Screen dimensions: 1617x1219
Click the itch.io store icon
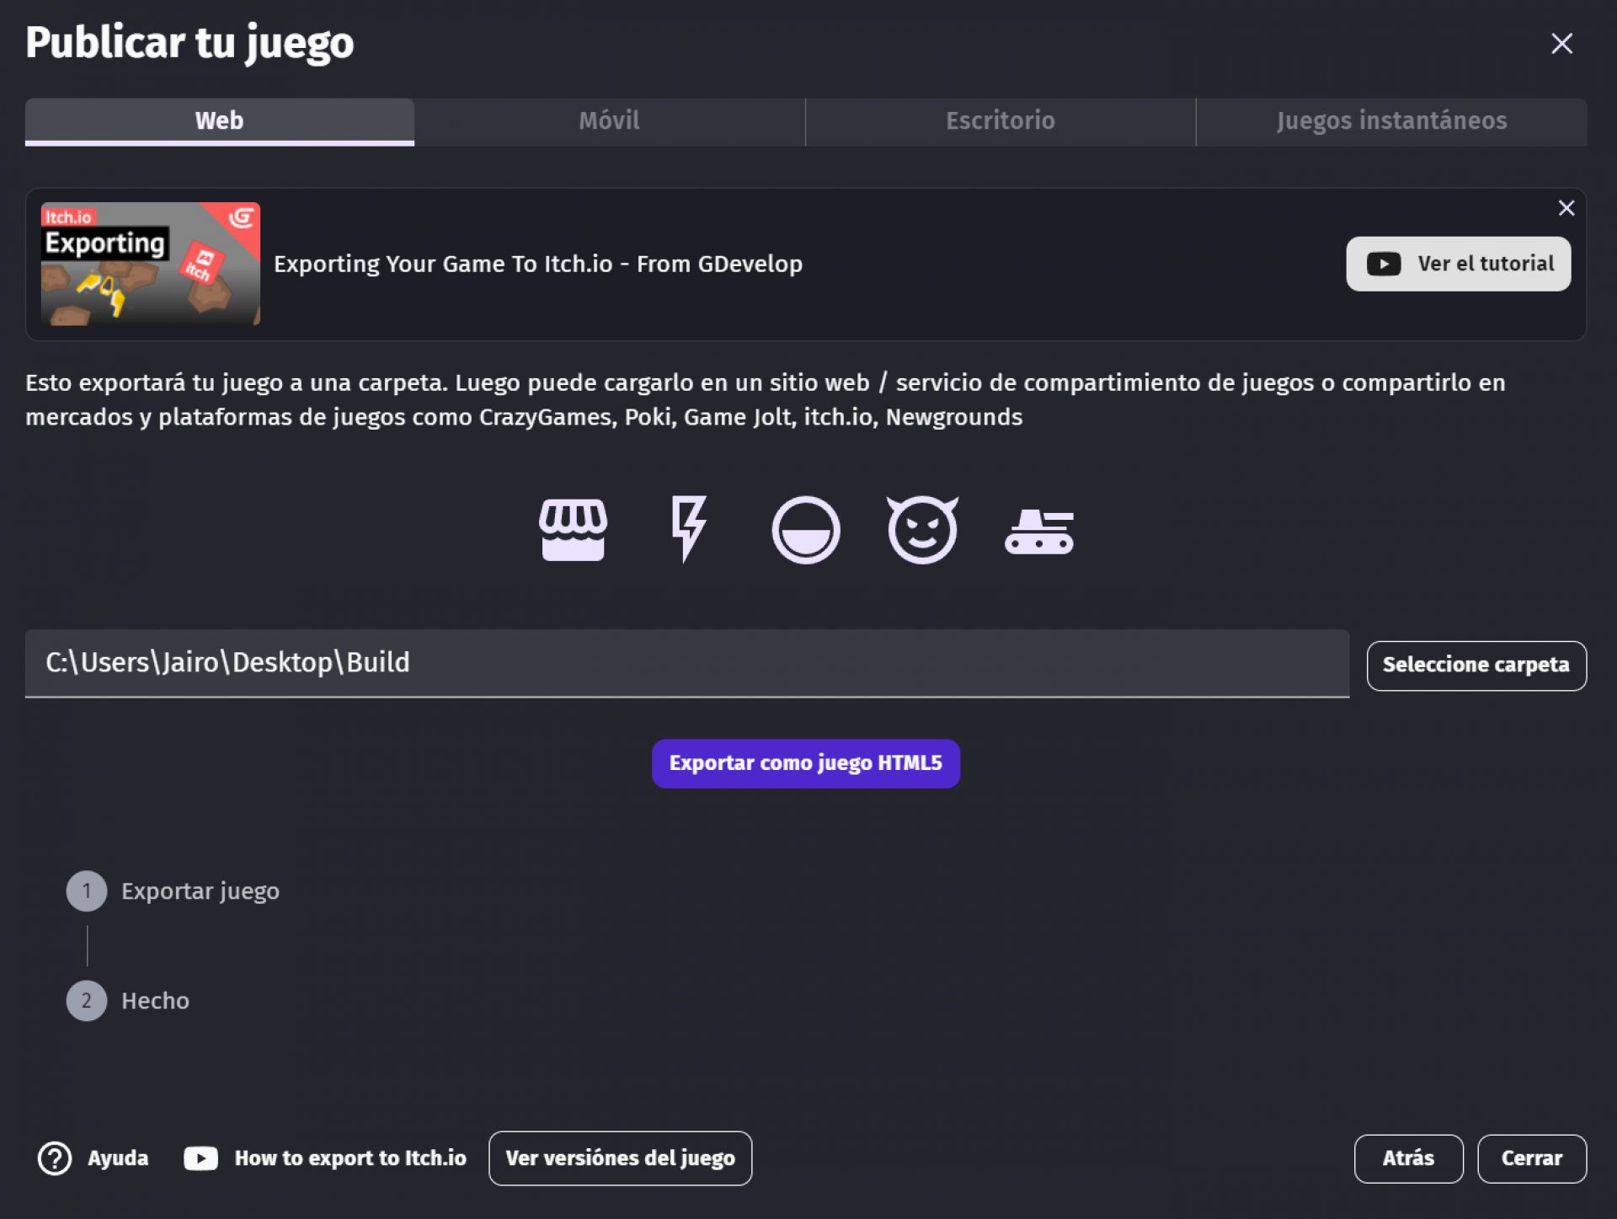click(573, 530)
